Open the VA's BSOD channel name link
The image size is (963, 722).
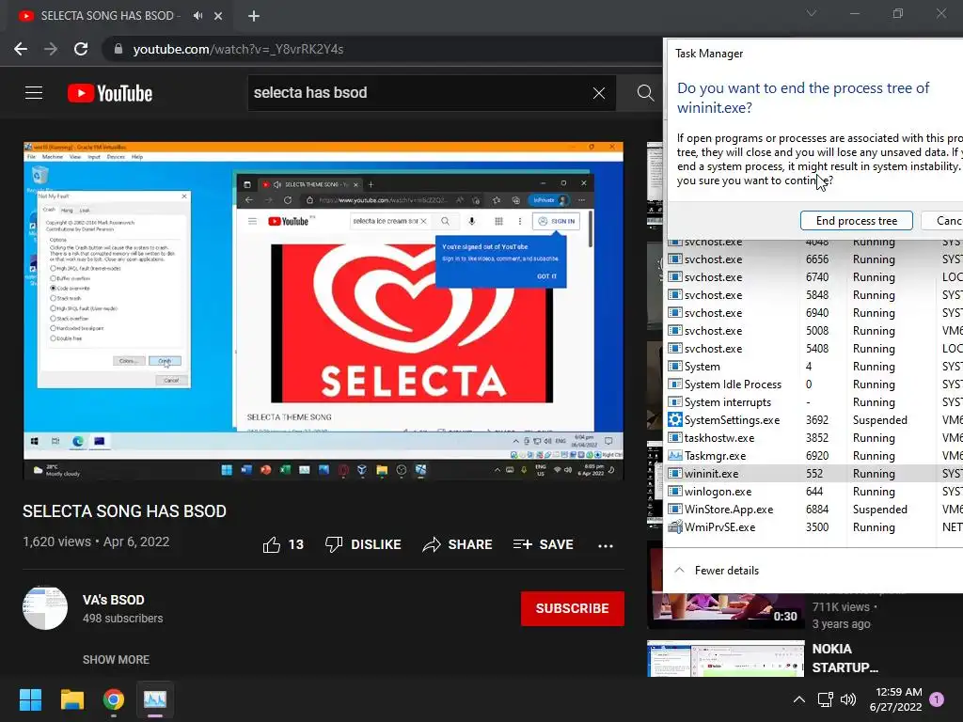(x=114, y=600)
